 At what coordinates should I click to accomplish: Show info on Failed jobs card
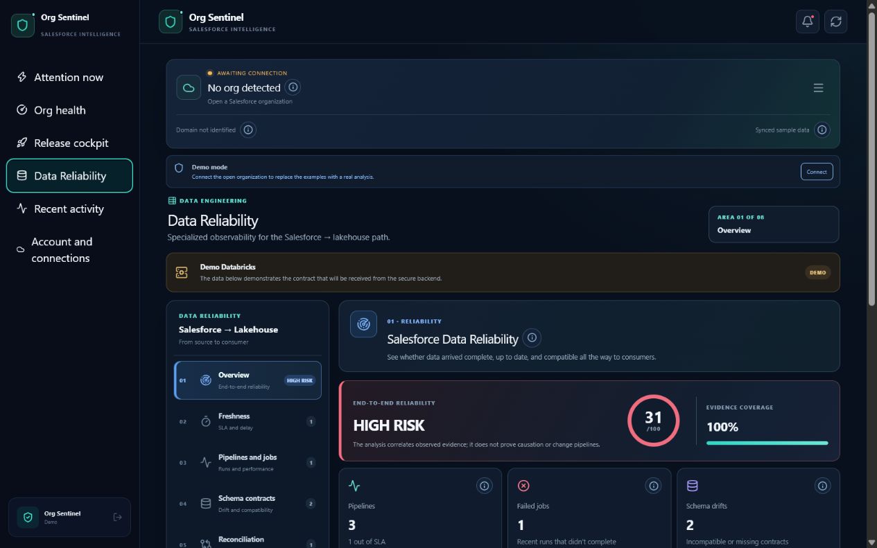(x=653, y=486)
